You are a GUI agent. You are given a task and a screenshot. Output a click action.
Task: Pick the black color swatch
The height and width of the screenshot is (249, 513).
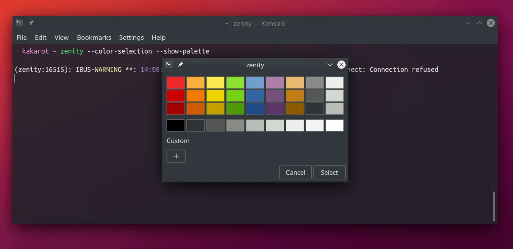coord(176,125)
